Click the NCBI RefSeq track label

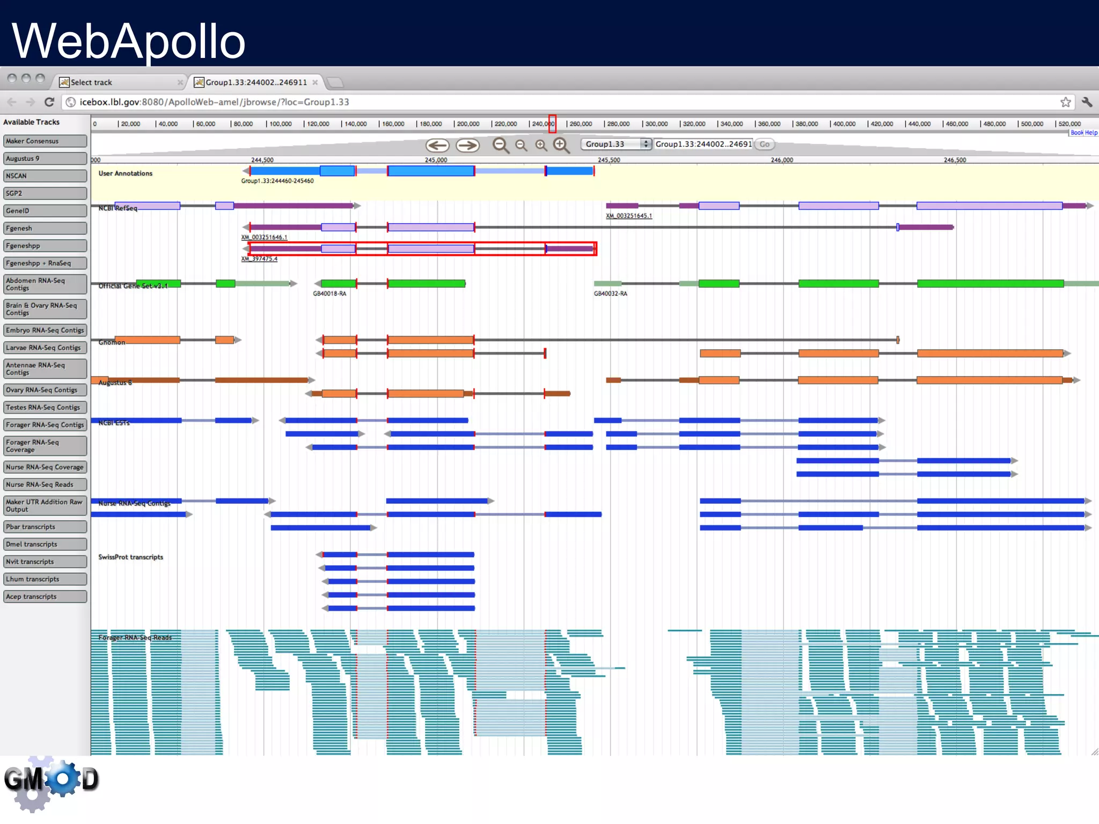coord(118,208)
